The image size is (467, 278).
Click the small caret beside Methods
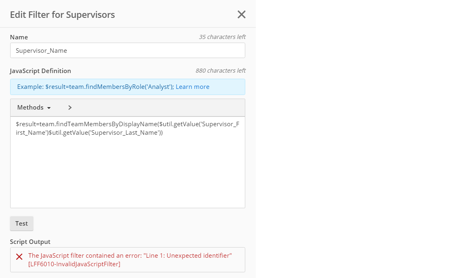click(49, 108)
